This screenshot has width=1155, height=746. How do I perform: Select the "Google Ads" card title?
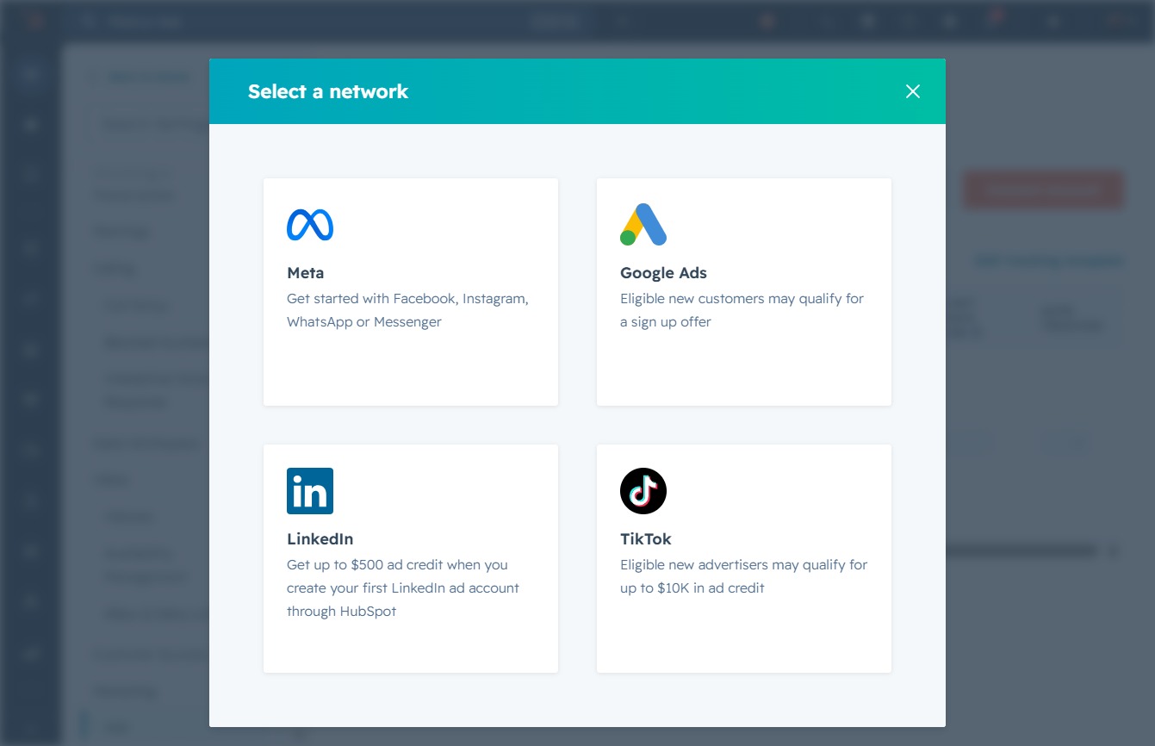[x=663, y=273]
